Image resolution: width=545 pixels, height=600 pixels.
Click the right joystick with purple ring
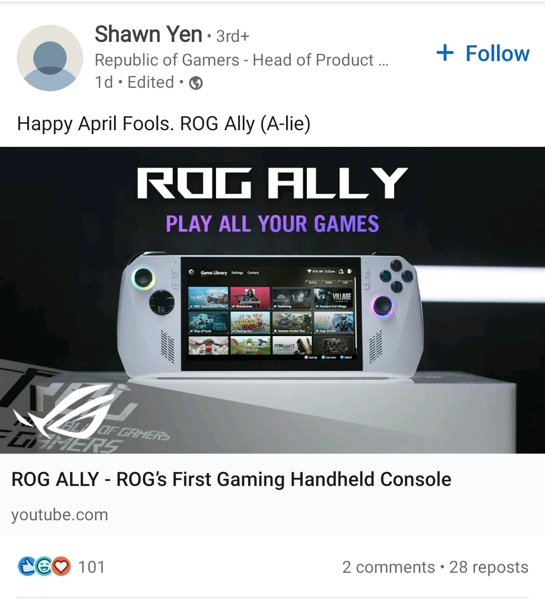click(x=383, y=306)
